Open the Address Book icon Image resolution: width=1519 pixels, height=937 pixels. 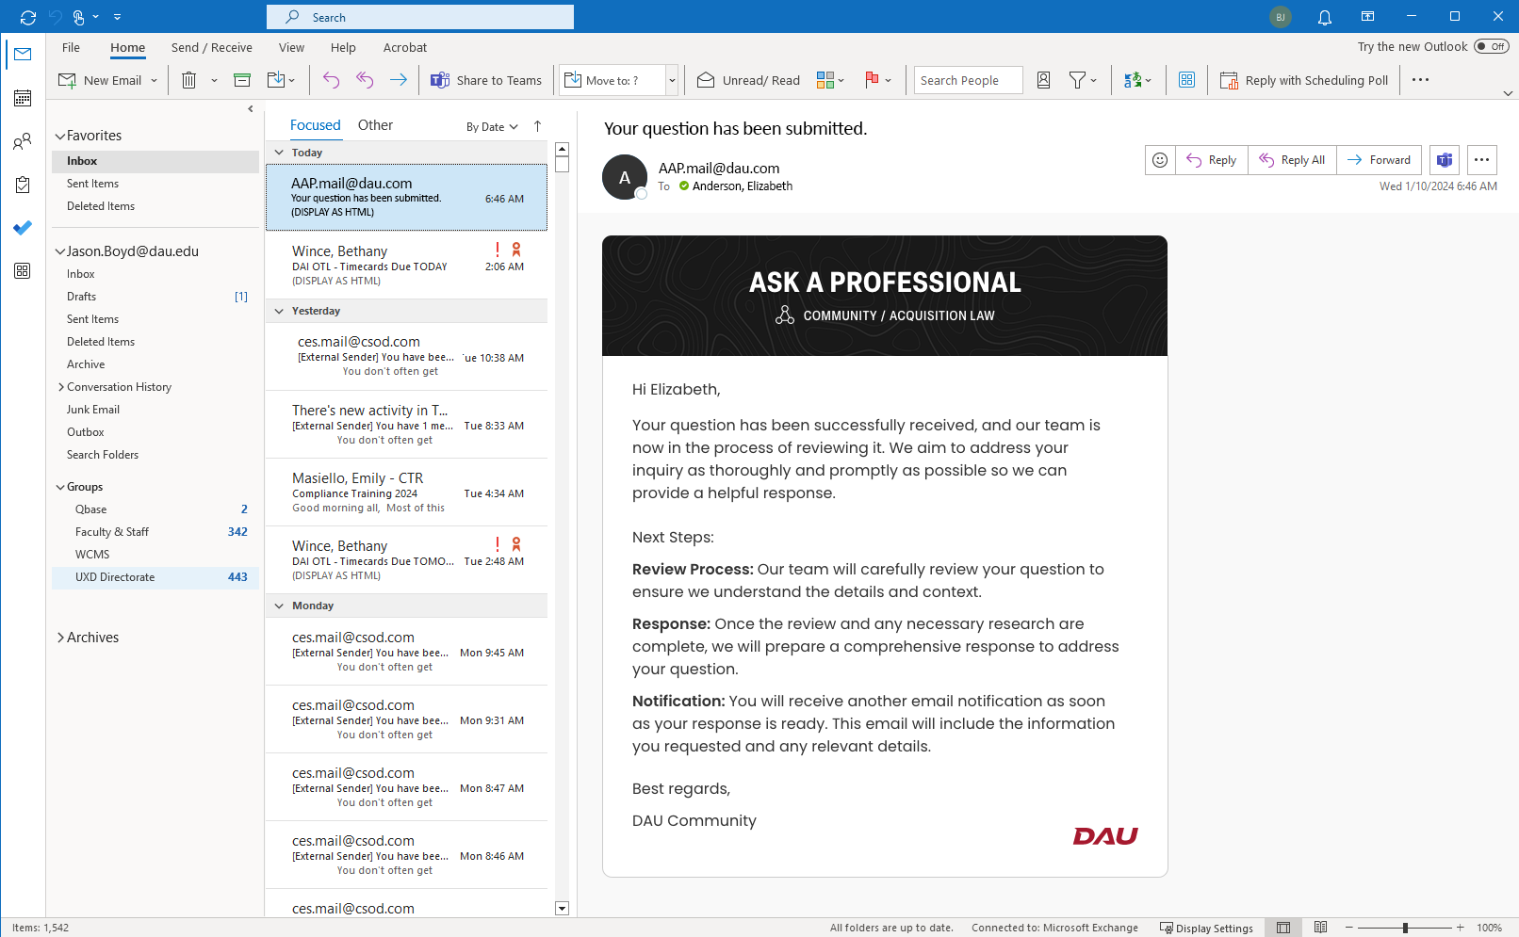pos(1043,80)
